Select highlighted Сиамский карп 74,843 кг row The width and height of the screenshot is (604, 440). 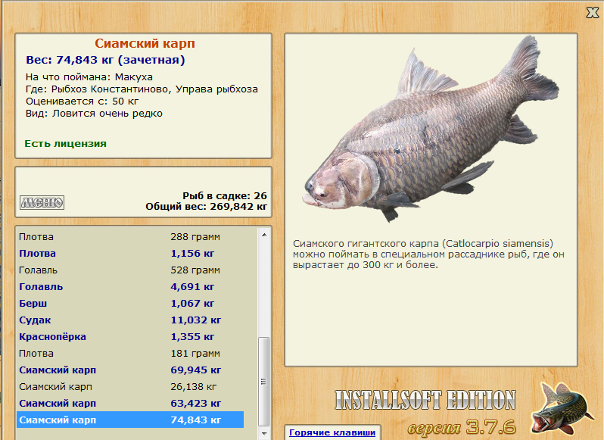coord(131,420)
